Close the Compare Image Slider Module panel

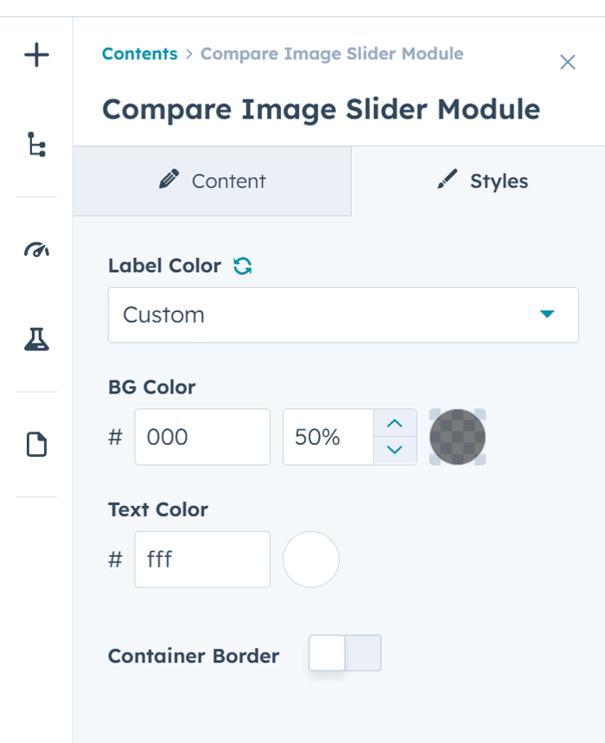click(568, 62)
